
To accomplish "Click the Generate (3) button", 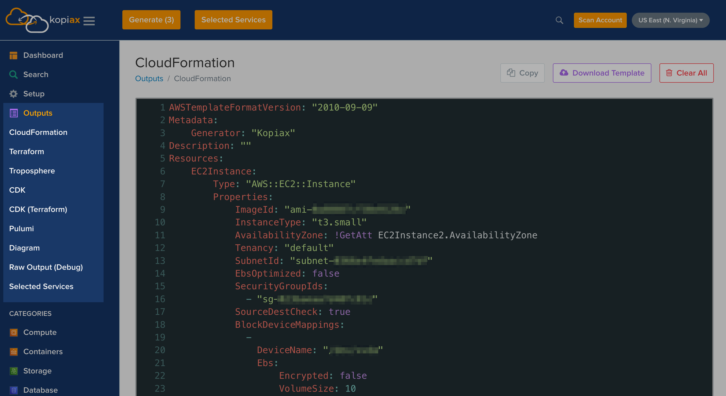I will 151,20.
